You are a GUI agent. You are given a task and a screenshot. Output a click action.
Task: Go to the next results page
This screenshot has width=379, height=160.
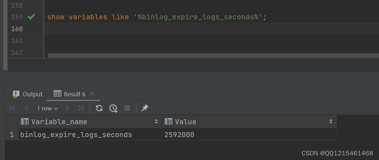click(67, 108)
